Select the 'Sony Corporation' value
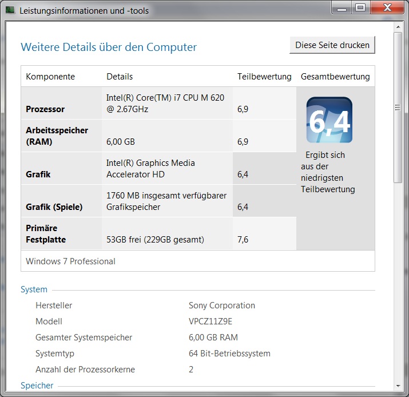This screenshot has width=409, height=397. [222, 305]
